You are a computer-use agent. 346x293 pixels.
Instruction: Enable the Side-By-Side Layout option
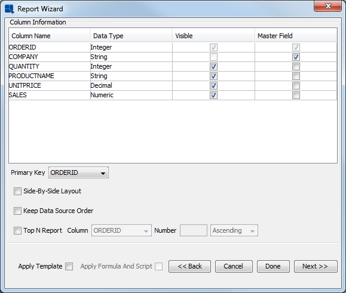pos(17,191)
